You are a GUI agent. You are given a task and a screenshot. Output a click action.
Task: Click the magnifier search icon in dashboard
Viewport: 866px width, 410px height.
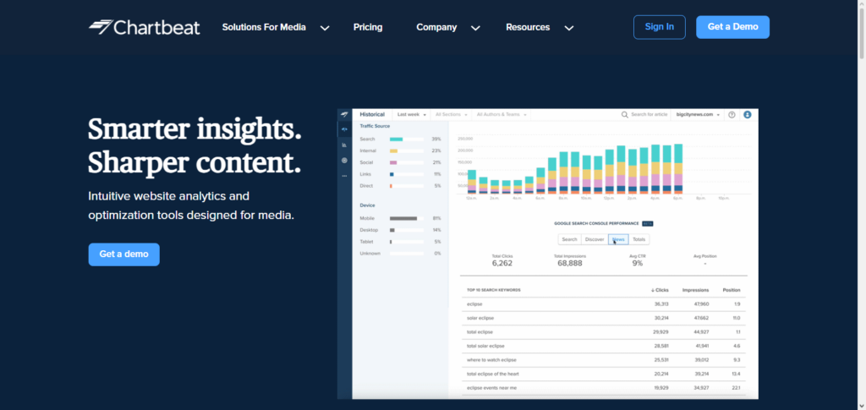(625, 115)
